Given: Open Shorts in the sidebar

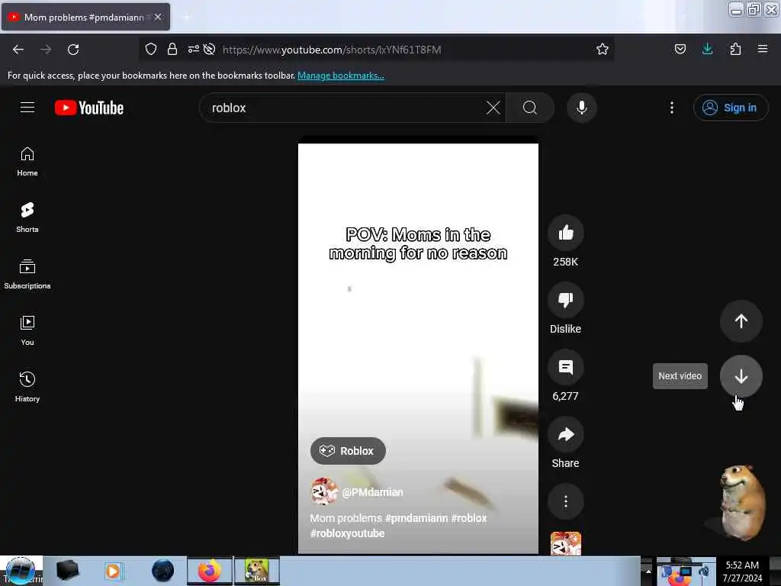Looking at the screenshot, I should tap(27, 218).
